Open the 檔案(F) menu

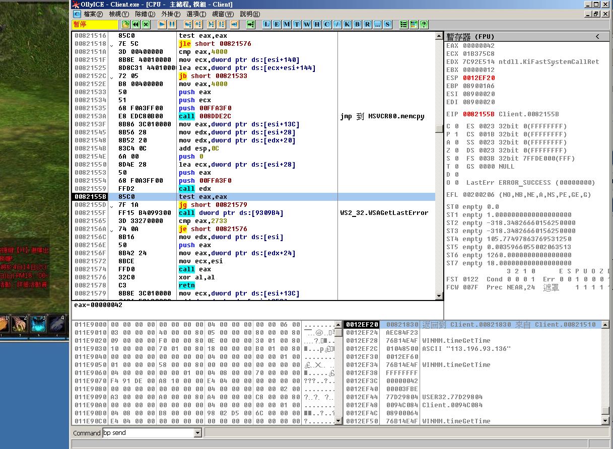pyautogui.click(x=93, y=14)
